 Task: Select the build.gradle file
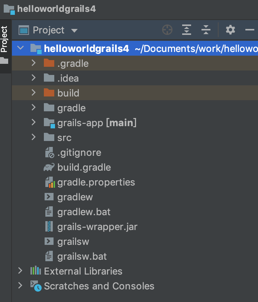pos(84,167)
